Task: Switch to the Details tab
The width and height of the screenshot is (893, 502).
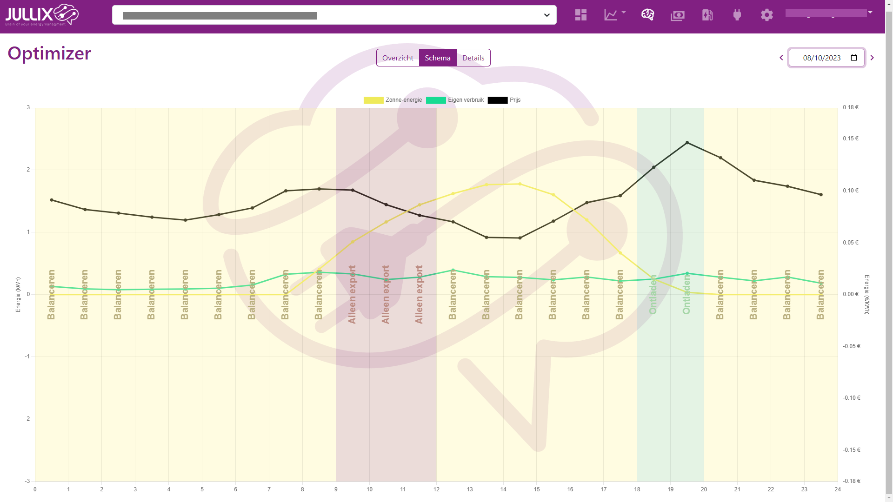Action: point(473,58)
